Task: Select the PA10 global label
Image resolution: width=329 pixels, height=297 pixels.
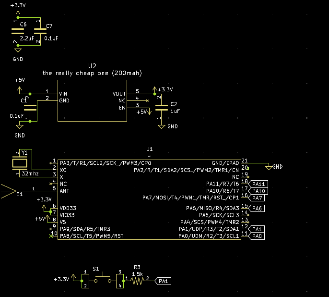Action: (258, 191)
